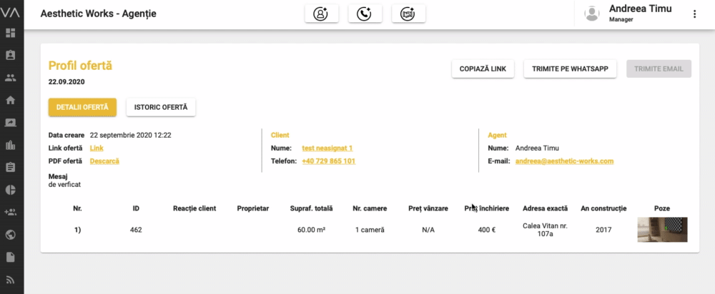
Task: Open the dashboard icon in sidebar
Action: click(10, 33)
